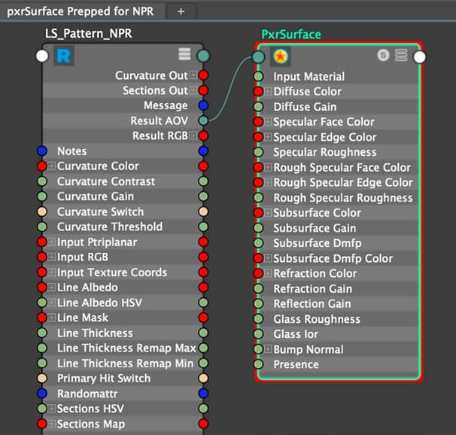Screen dimensions: 456x435
Task: Toggle the PxrSurface attribute view-mode icon
Action: (401, 55)
